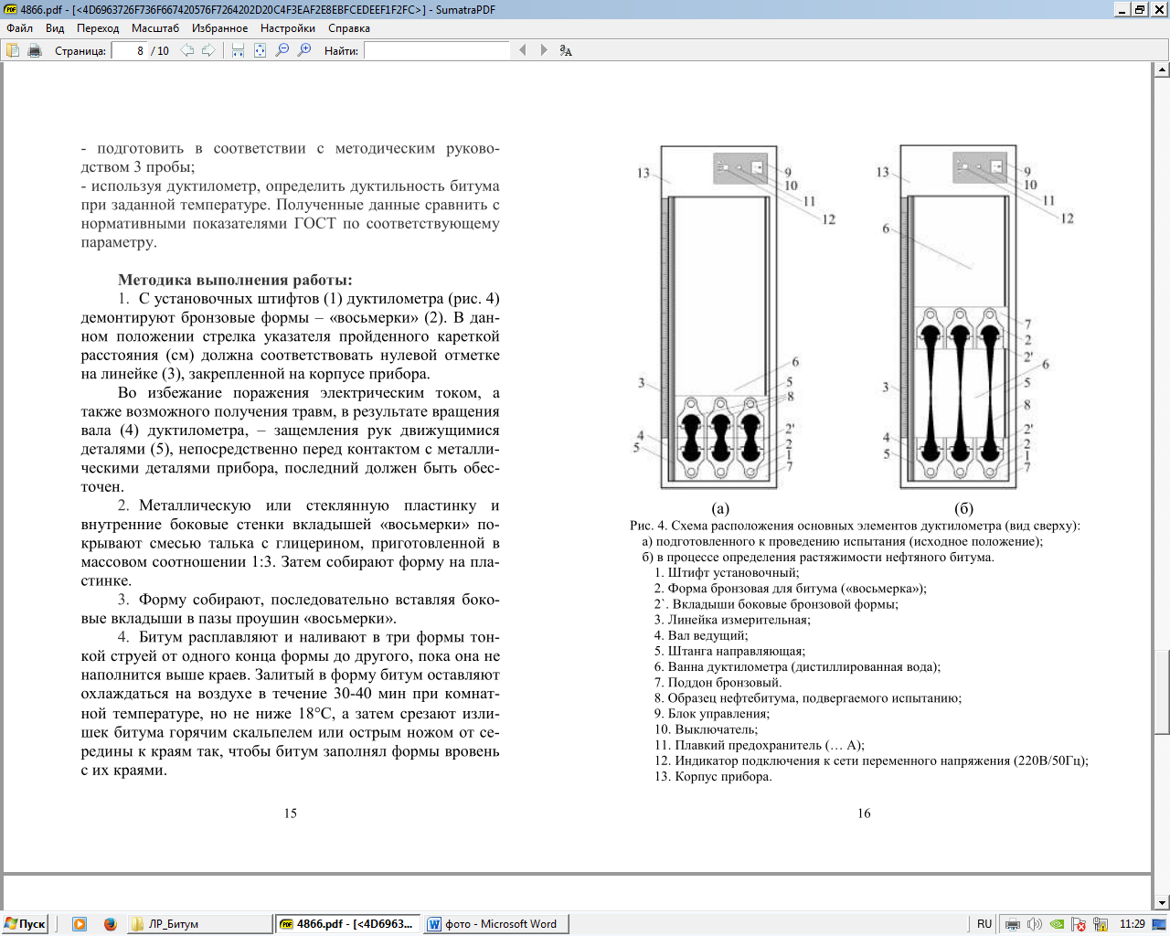Launch Firefox from quick launch
1170x936 pixels.
pos(111,924)
